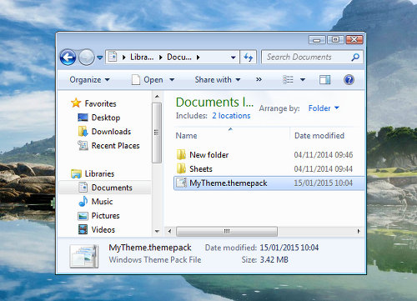Show additional toolbar commands chevron

259,79
